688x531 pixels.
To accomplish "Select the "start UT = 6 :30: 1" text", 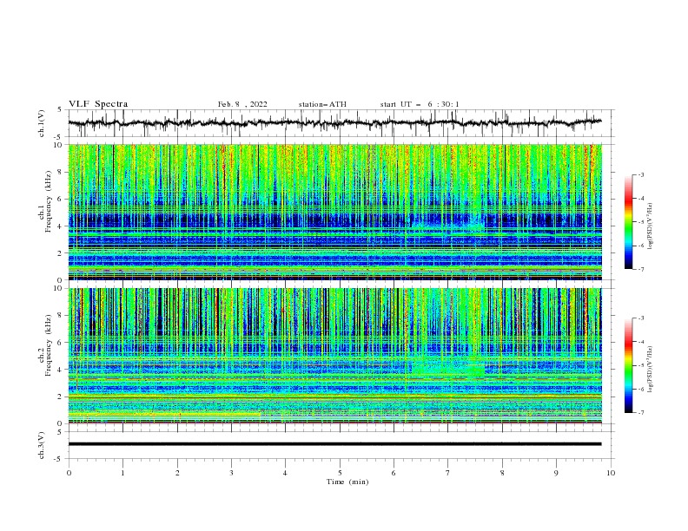I will (x=420, y=104).
